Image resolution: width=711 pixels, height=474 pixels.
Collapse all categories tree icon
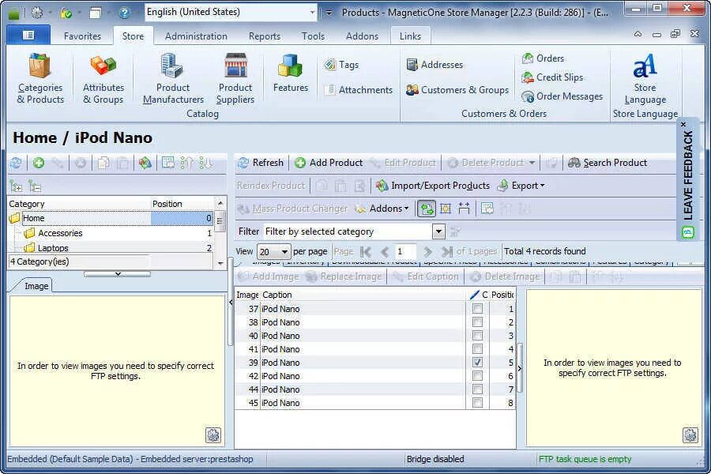(x=35, y=186)
